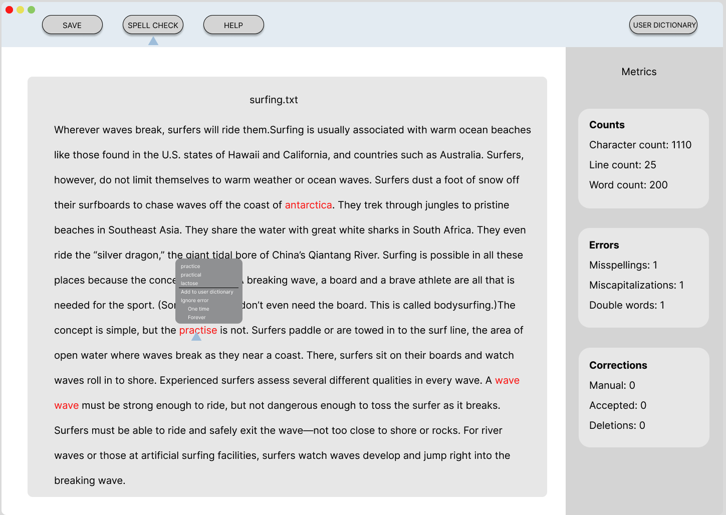This screenshot has height=515, width=726.
Task: Click the red word 'antarctica'
Action: coord(308,205)
